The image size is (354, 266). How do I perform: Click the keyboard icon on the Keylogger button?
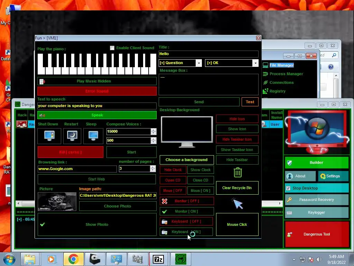tap(289, 213)
